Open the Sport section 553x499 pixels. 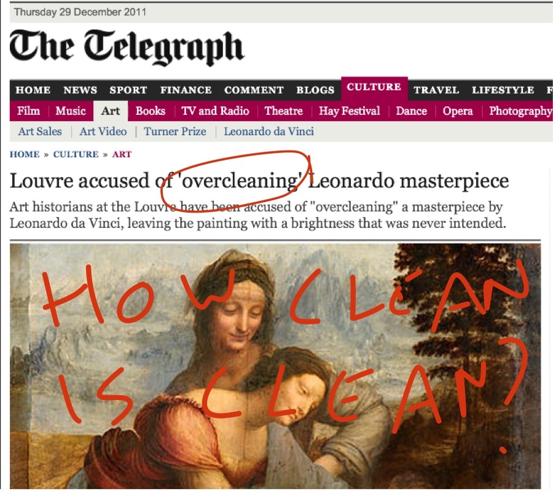tap(128, 90)
